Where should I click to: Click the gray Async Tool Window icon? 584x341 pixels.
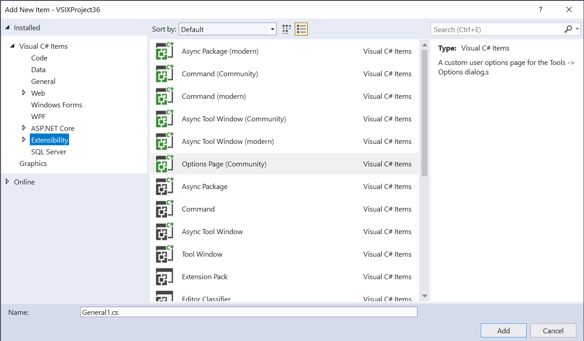pyautogui.click(x=165, y=231)
